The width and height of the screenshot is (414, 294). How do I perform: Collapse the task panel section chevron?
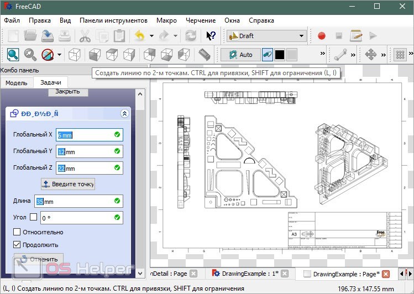pyautogui.click(x=124, y=114)
